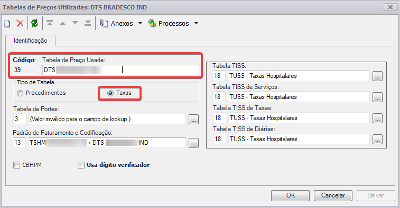Open lookup for Tabela TISS de Taxas

378,118
